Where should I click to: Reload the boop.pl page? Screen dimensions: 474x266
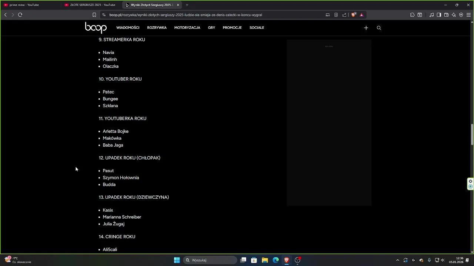tap(20, 15)
